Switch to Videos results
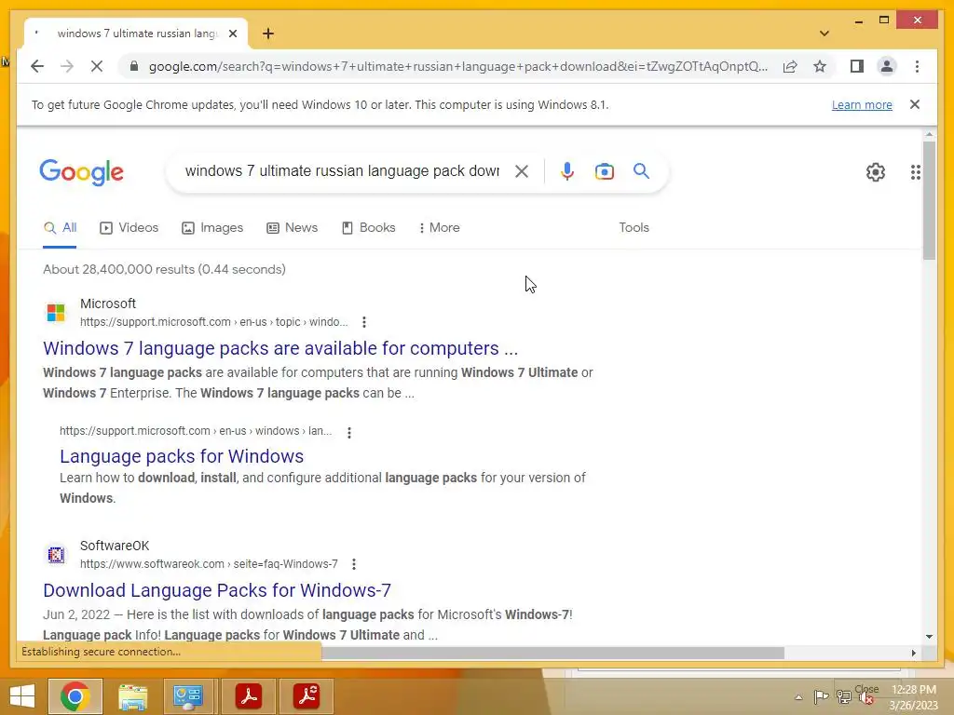The width and height of the screenshot is (954, 715). pos(129,228)
